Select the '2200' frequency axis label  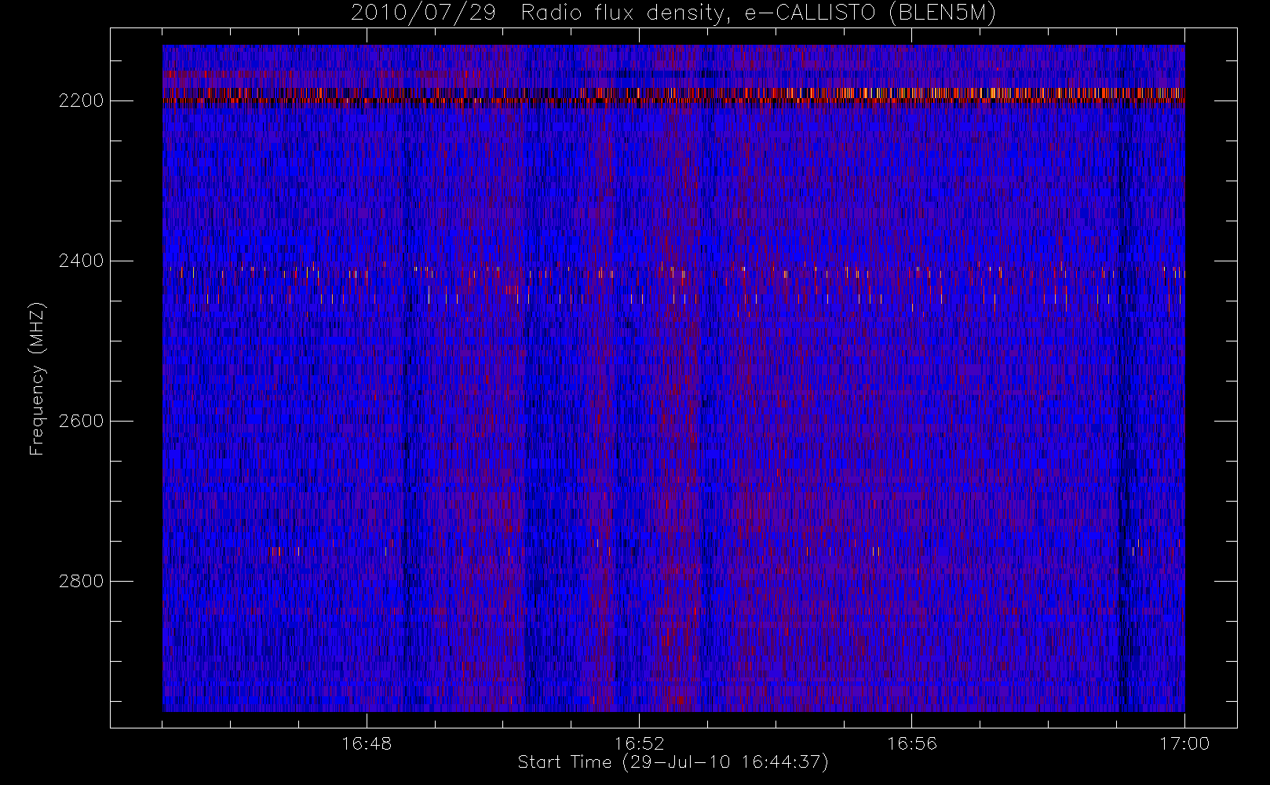coord(81,101)
